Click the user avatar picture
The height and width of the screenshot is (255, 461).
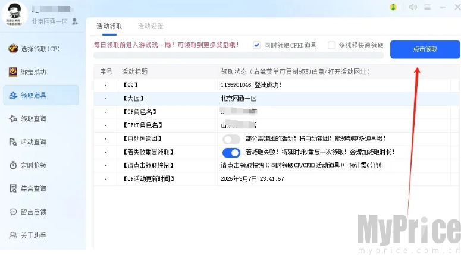pyautogui.click(x=14, y=14)
